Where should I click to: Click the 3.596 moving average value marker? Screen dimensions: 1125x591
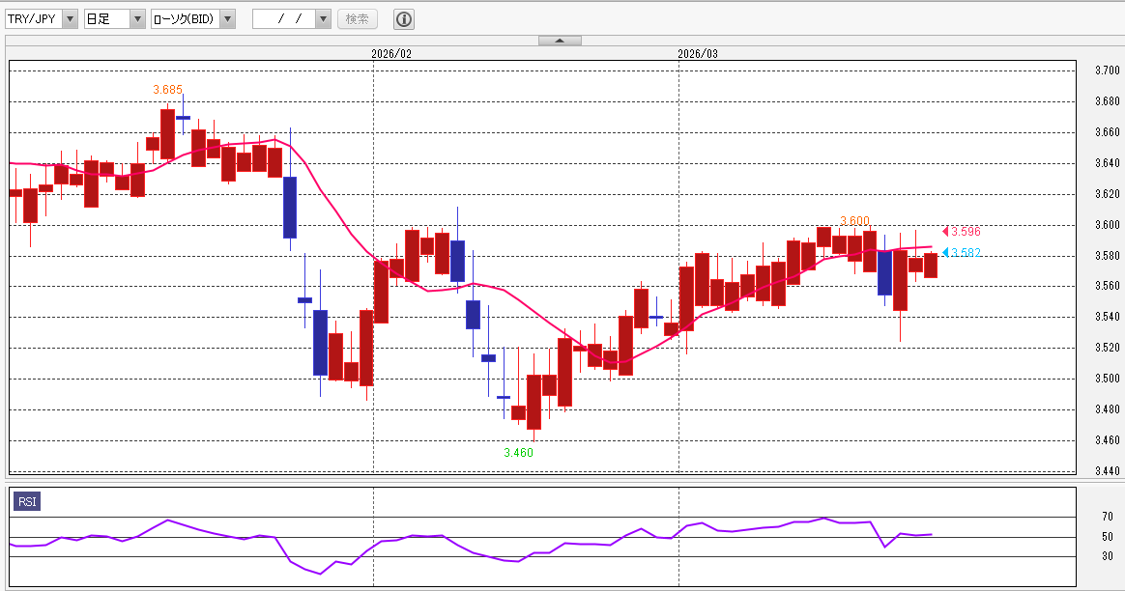[x=962, y=231]
